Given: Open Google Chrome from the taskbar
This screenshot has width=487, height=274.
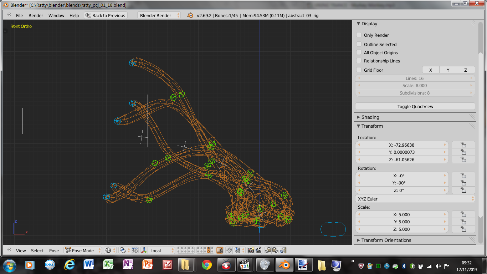Looking at the screenshot, I should [x=206, y=265].
